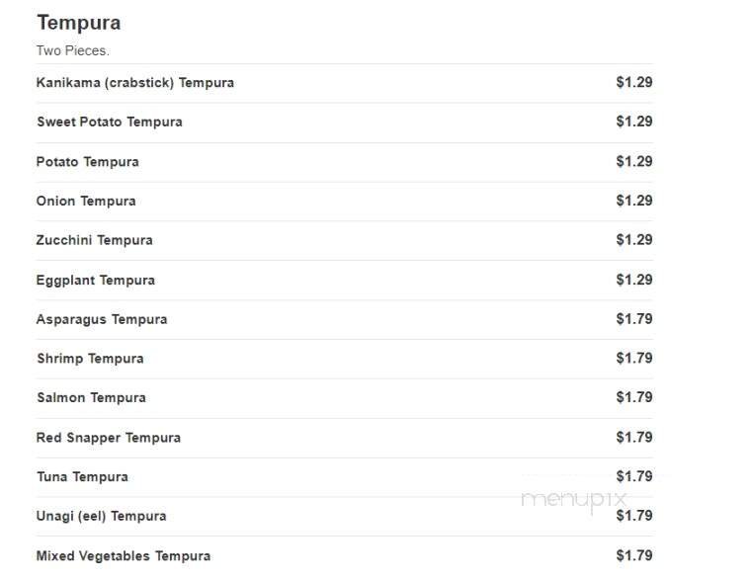Open the Zucchini Tempura item
Screen dimensions: 751x581
(x=95, y=241)
